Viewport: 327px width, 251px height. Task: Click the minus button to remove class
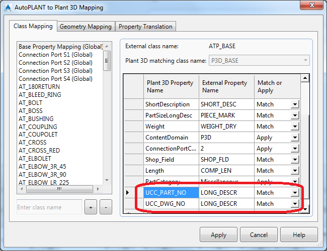click(106, 207)
